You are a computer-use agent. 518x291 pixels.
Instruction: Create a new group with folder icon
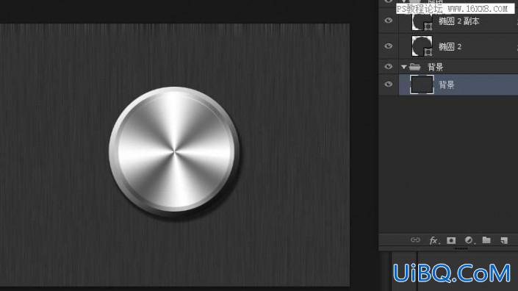486,240
